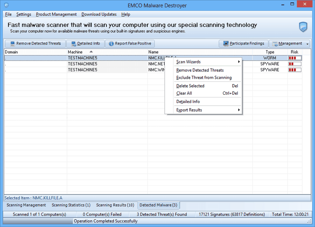Maximize the EMCO Malware Destroyer window

tap(292, 4)
